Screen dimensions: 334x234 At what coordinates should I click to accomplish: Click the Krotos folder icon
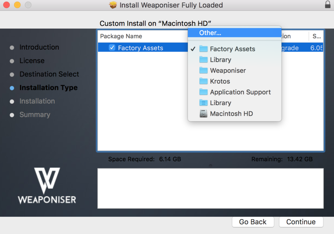pyautogui.click(x=203, y=81)
